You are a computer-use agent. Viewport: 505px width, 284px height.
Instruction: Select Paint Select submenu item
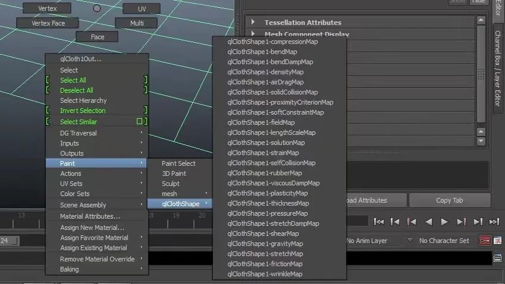click(x=180, y=163)
